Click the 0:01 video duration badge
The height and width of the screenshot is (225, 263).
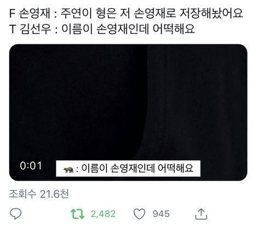pyautogui.click(x=31, y=166)
